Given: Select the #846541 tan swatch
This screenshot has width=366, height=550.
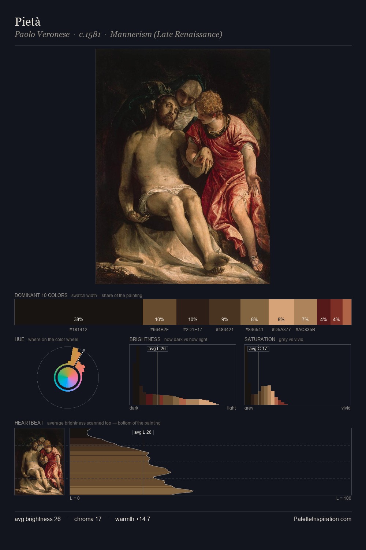Looking at the screenshot, I should (254, 312).
